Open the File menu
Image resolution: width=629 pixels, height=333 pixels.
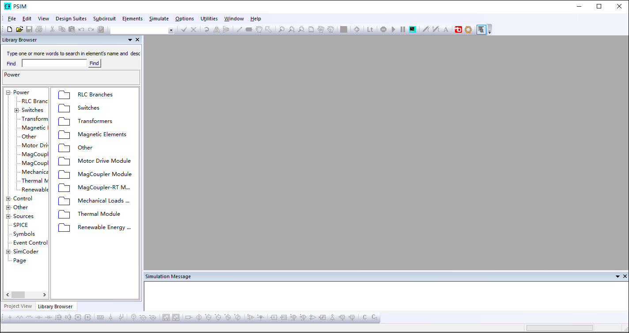point(12,19)
